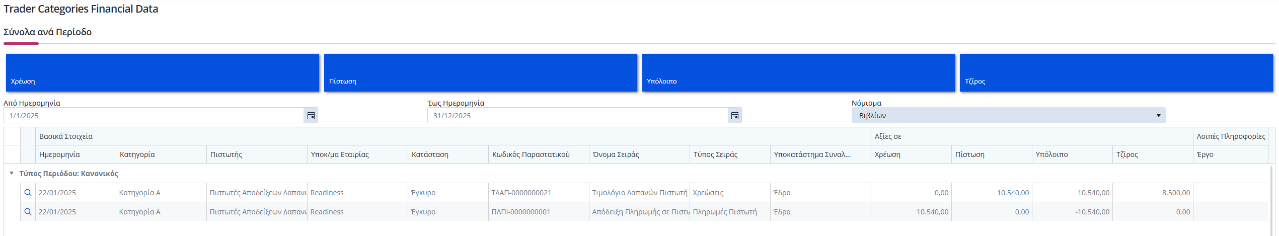Sort by the Πίστωση column header
Image resolution: width=1279 pixels, height=236 pixels.
pyautogui.click(x=992, y=154)
